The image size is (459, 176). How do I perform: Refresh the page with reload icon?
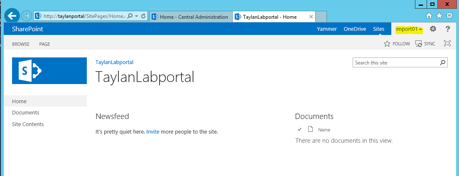(x=143, y=16)
